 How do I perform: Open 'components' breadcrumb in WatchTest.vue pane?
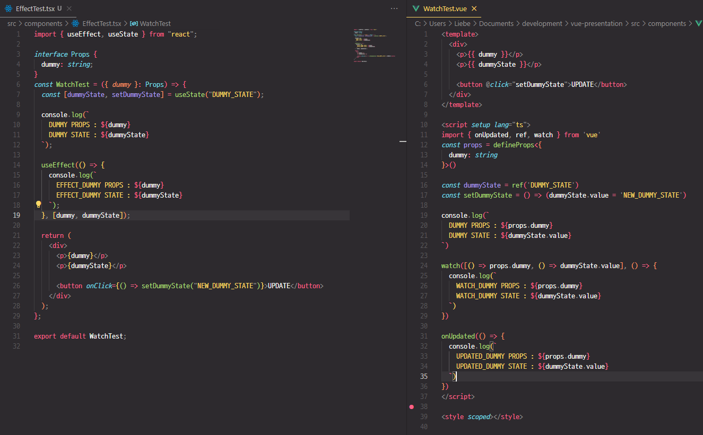coord(667,23)
